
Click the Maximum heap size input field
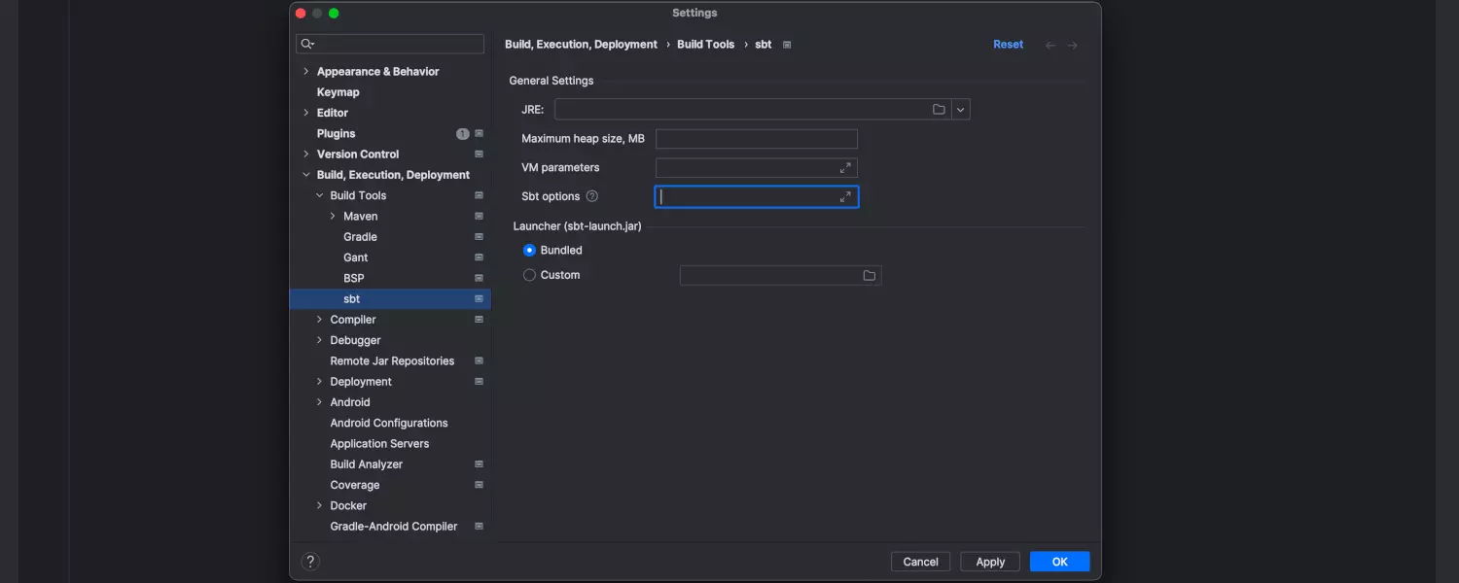coord(756,139)
